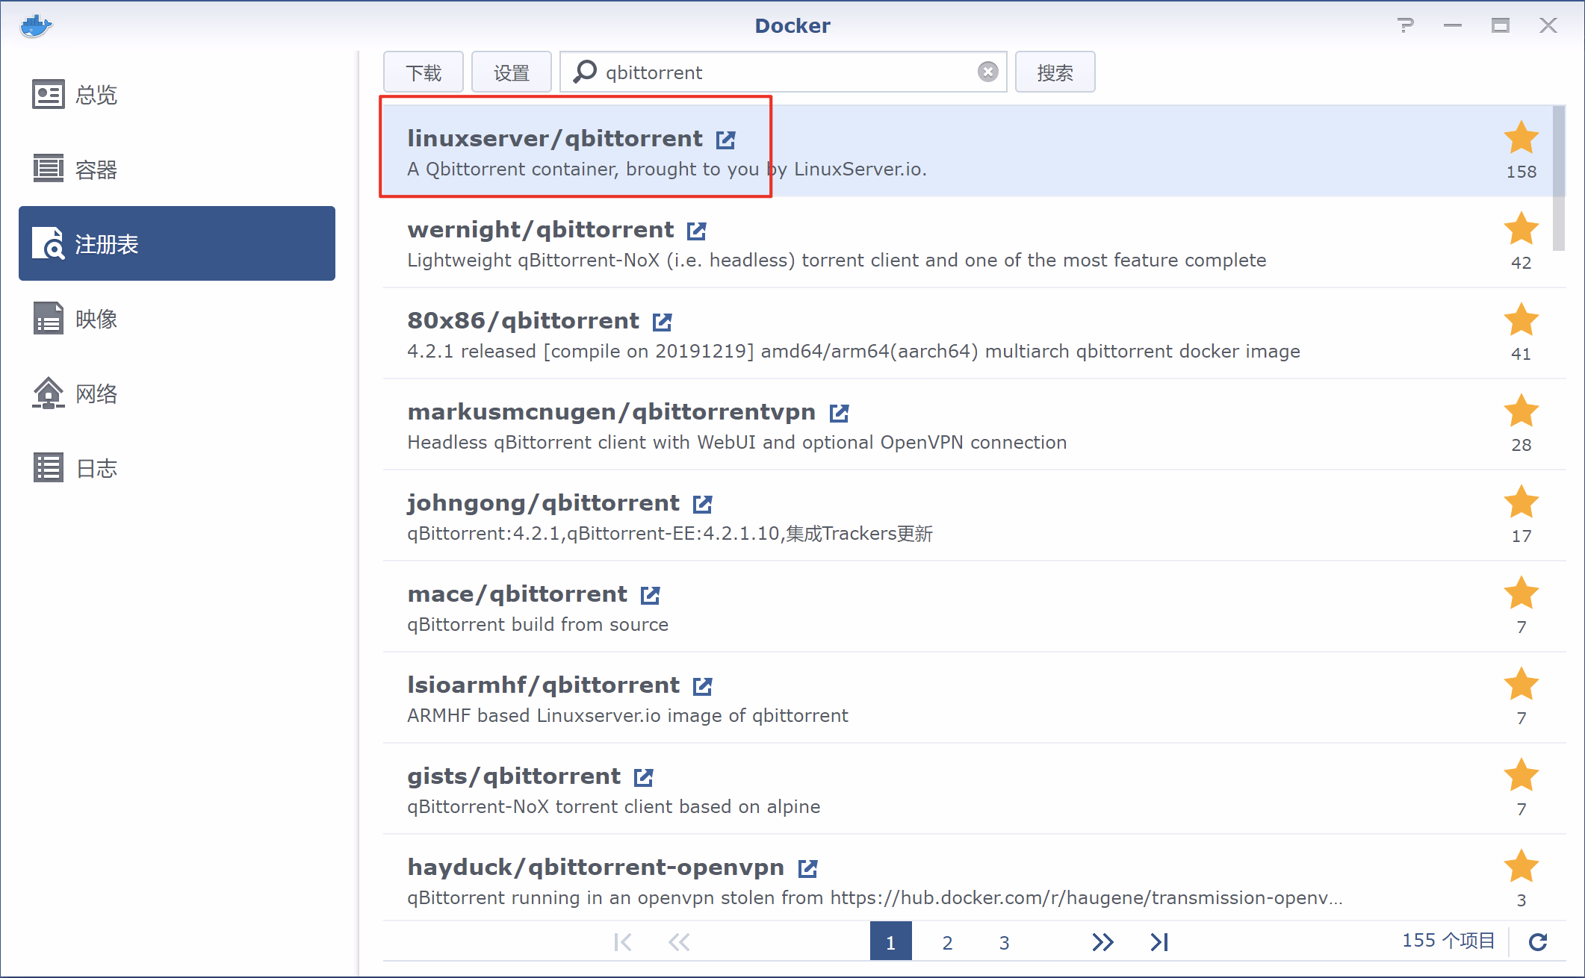Go to page 2 of results
This screenshot has height=978, width=1585.
tap(947, 942)
